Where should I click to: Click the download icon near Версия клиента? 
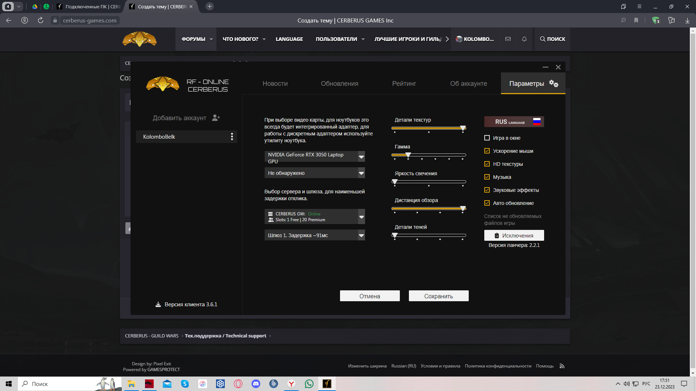[158, 304]
